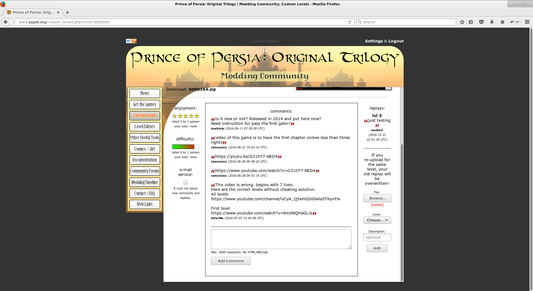The width and height of the screenshot is (533, 291).
Task: Open the News menu item
Action: 145,93
